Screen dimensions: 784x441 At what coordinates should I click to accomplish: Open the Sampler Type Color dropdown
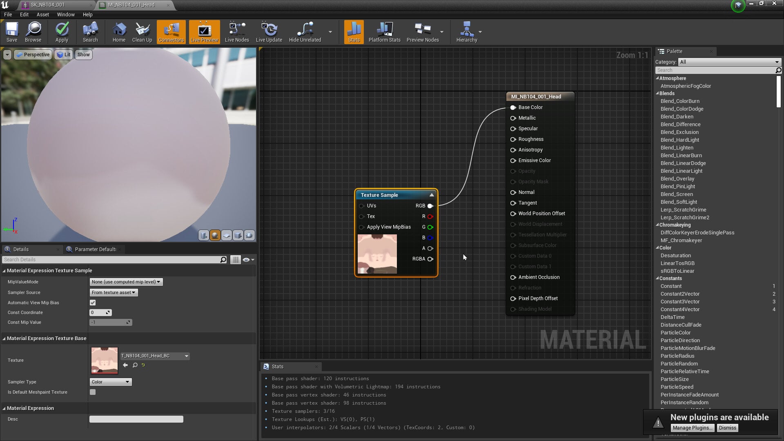(111, 382)
